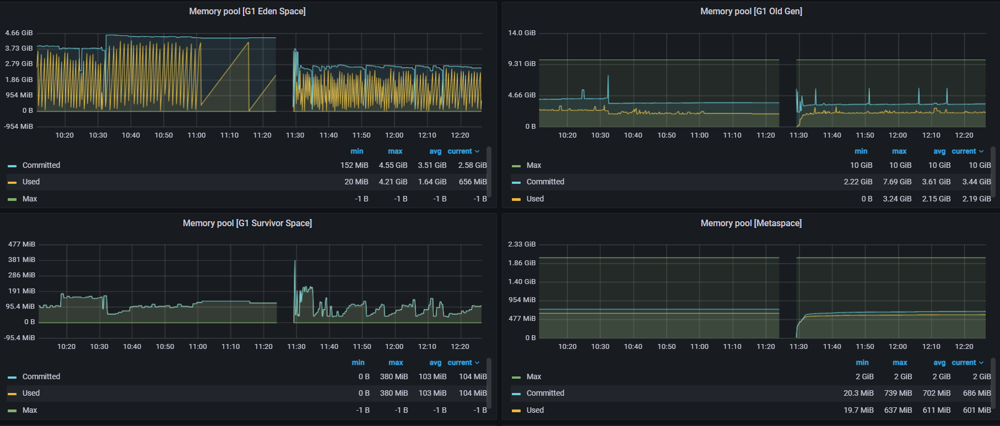
Task: Sort Survivor Space legend by current column
Action: (463, 363)
